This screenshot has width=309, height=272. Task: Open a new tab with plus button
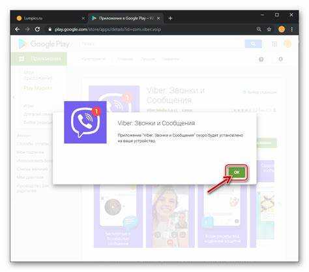tap(170, 18)
